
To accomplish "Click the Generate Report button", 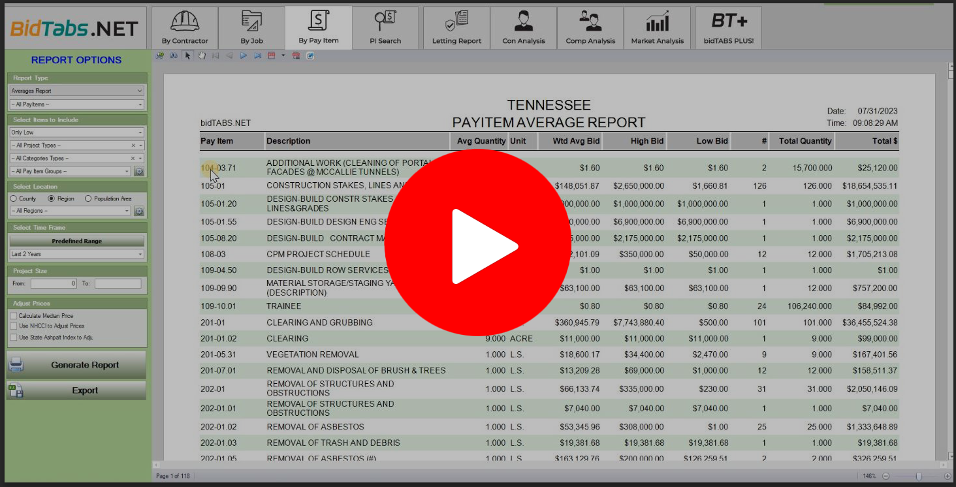I will pyautogui.click(x=76, y=365).
